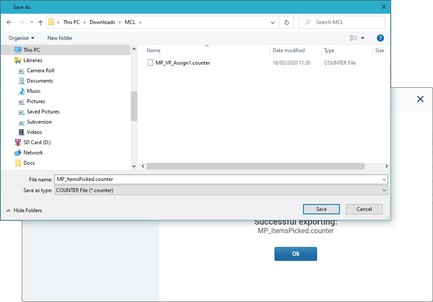This screenshot has height=302, width=433.
Task: Click the MP_VP_Assign1.counter file icon
Action: pyautogui.click(x=150, y=63)
